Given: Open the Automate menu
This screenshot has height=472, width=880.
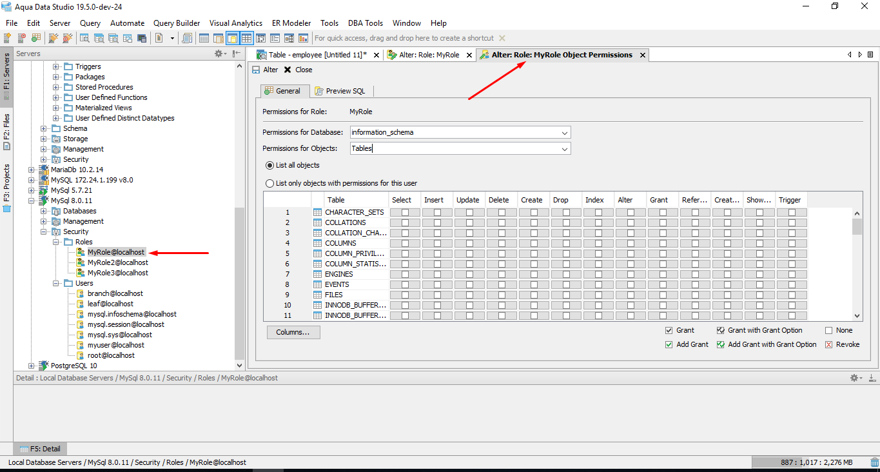Looking at the screenshot, I should (127, 23).
